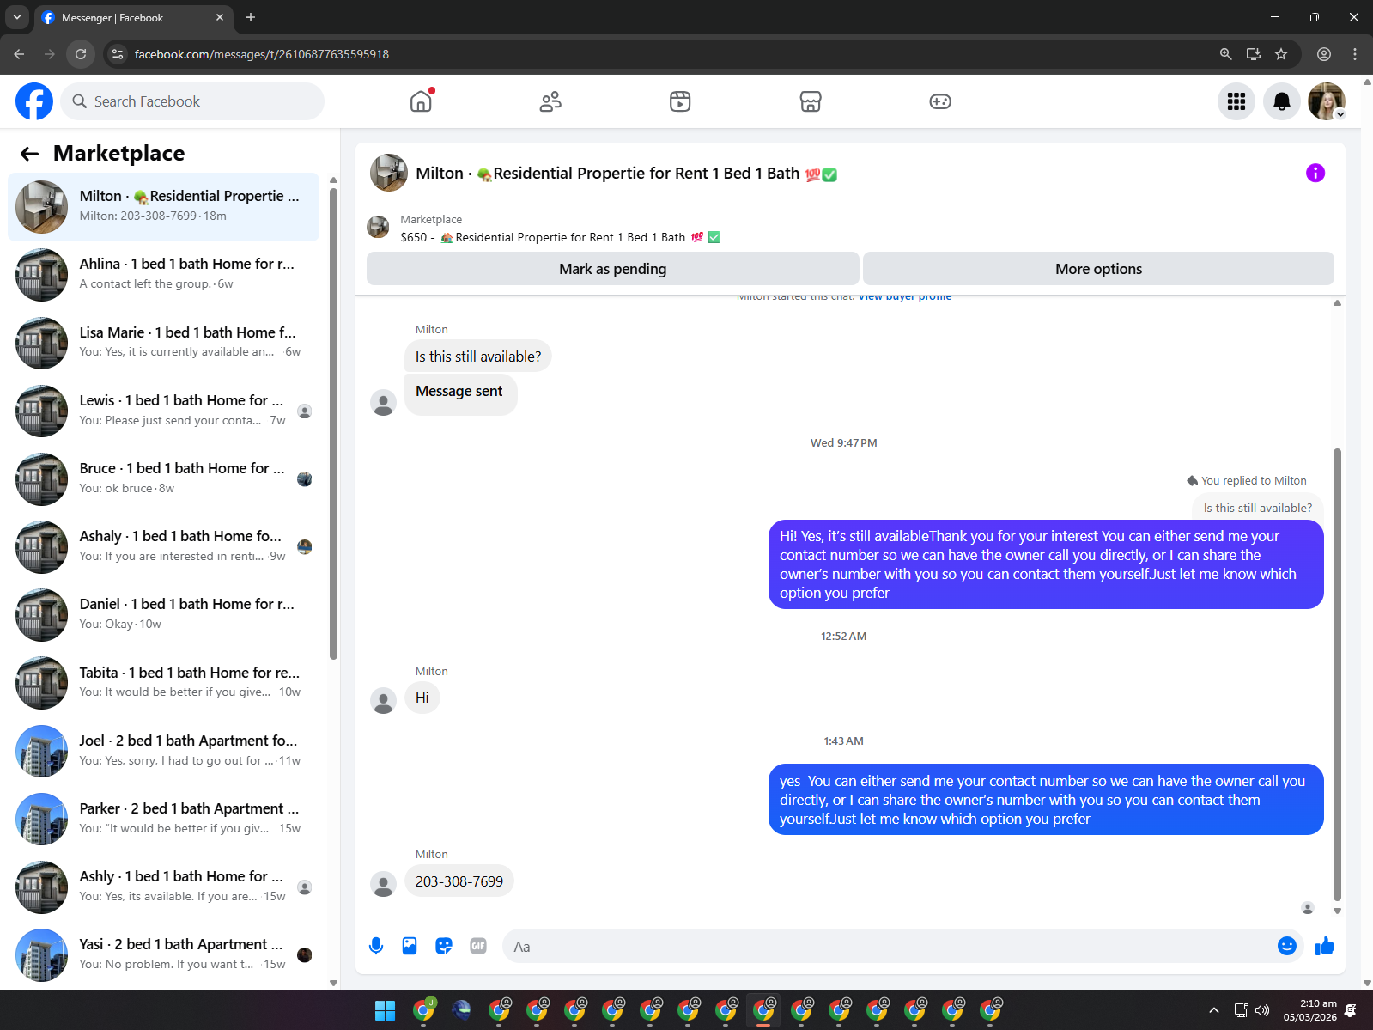The height and width of the screenshot is (1030, 1373).
Task: Send a thumbs-up like
Action: [1325, 946]
